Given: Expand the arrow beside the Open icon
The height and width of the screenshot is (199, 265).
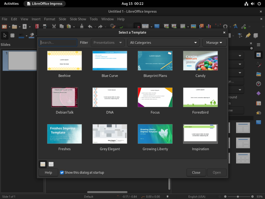Looking at the screenshot, I should pos(20,27).
